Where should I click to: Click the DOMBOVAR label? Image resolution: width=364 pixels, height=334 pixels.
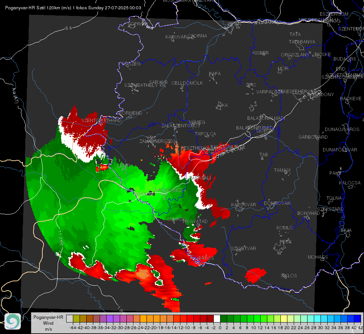(x=277, y=203)
